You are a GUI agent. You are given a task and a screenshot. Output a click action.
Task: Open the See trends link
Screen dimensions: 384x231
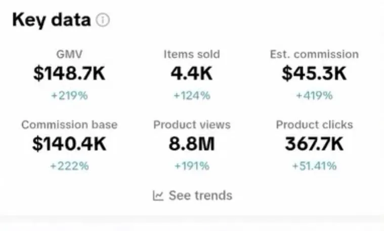tap(192, 196)
